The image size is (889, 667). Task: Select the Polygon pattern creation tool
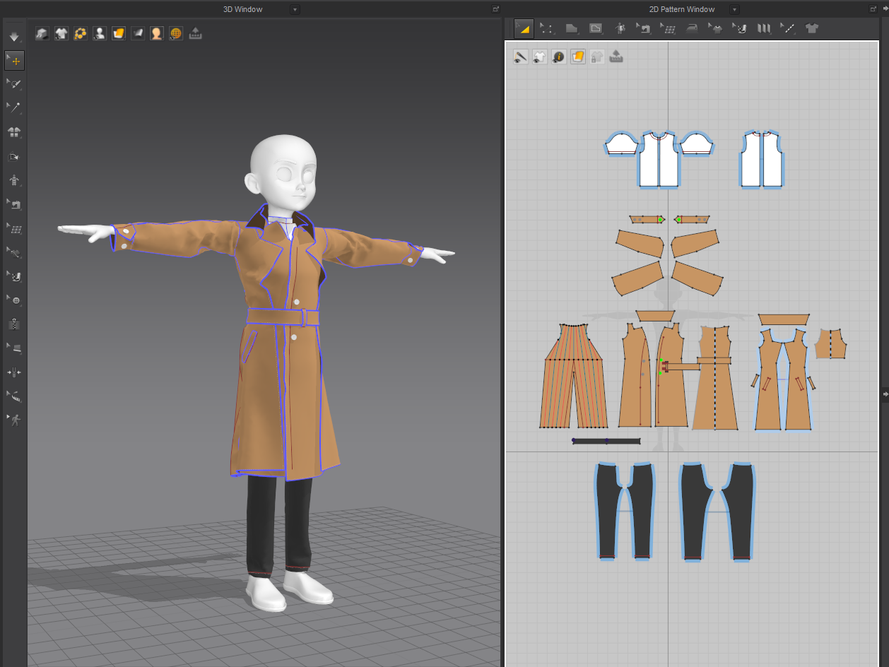pyautogui.click(x=571, y=28)
